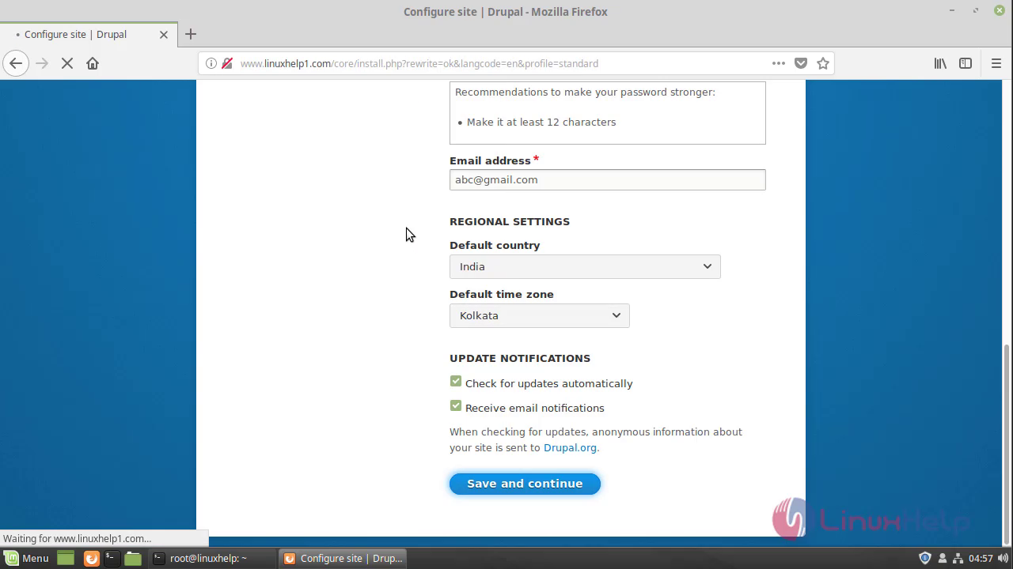The width and height of the screenshot is (1013, 569).
Task: Open the Library icon in toolbar
Action: coord(940,63)
